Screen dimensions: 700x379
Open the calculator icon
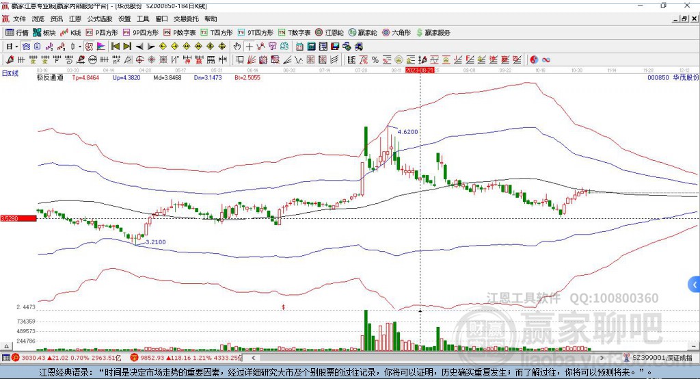pos(311,47)
